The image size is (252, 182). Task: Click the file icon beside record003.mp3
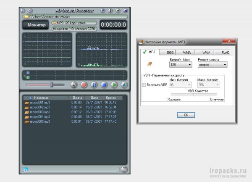(27, 112)
